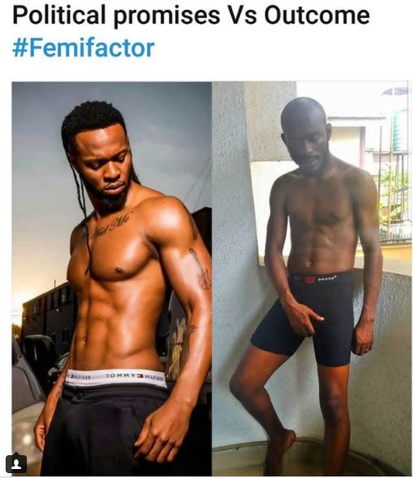
Task: Click the Tommy Hilfiger waistband logo
Action: click(133, 376)
